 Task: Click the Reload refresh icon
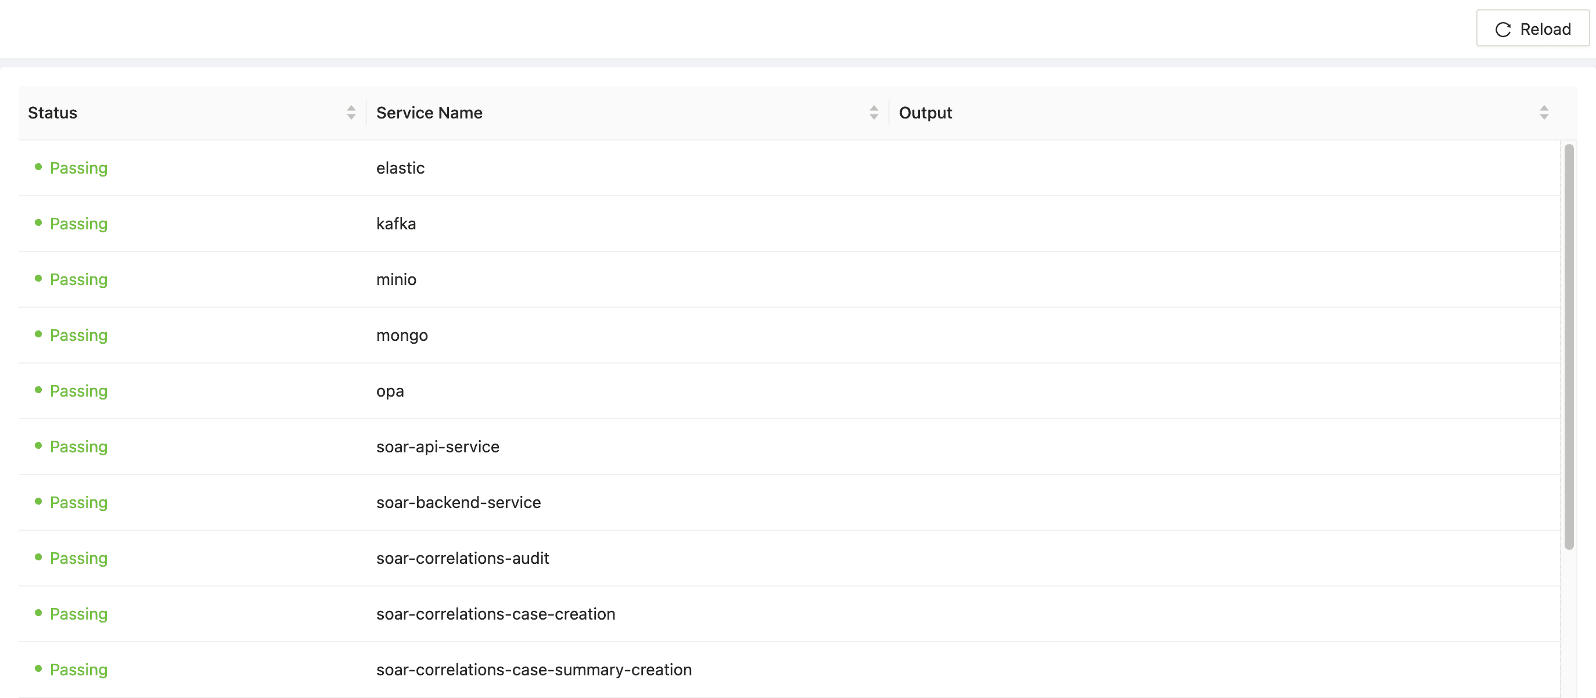(x=1502, y=28)
